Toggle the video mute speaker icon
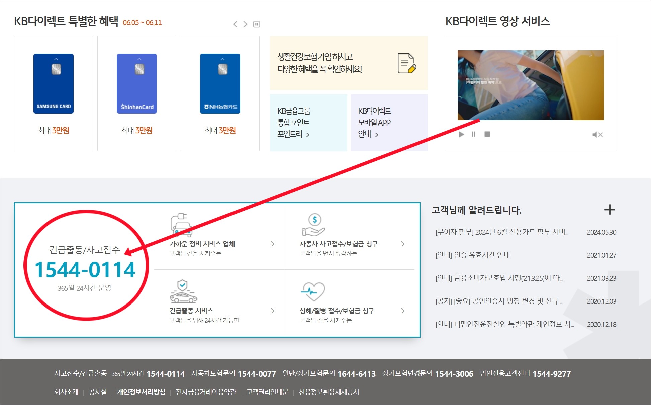Image resolution: width=651 pixels, height=405 pixels. 597,135
